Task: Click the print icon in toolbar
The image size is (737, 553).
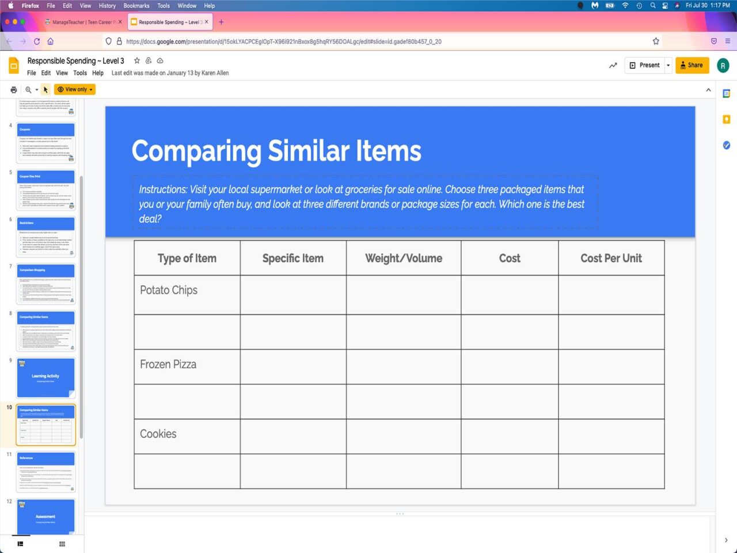Action: (x=14, y=90)
